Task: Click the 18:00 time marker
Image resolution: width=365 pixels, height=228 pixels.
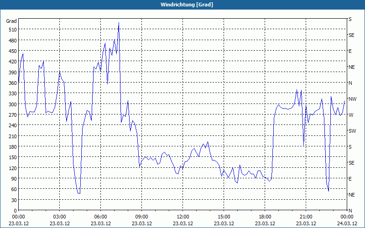Action: pyautogui.click(x=265, y=217)
